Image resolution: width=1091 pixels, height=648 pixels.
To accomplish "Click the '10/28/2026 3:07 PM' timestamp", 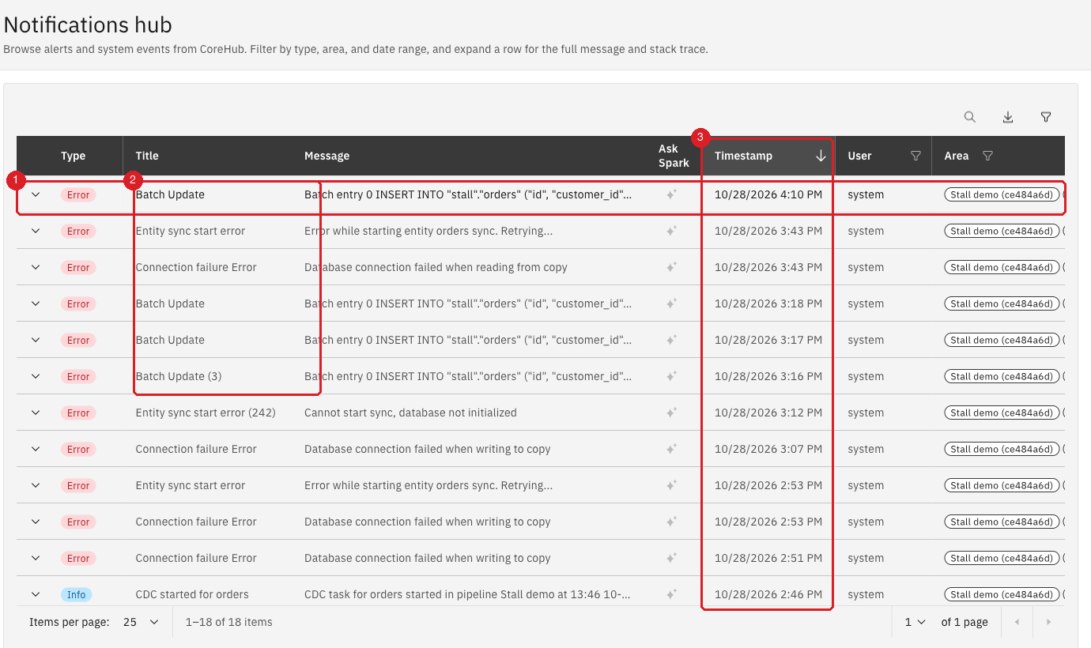I will click(x=768, y=449).
